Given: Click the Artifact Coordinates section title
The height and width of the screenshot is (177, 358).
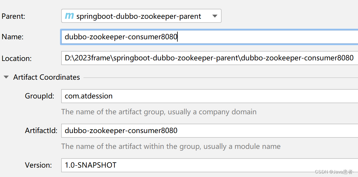Looking at the screenshot, I should click(x=47, y=77).
